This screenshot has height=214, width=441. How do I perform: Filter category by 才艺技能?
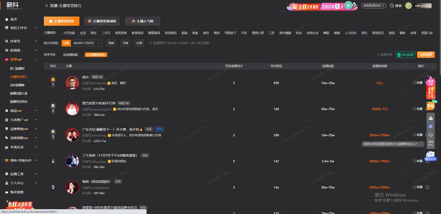[x=69, y=33]
